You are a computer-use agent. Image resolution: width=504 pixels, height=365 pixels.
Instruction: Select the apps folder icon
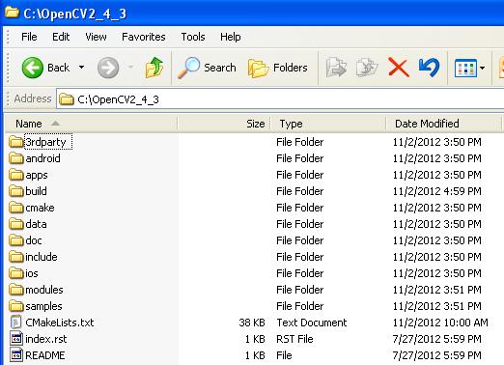pyautogui.click(x=16, y=175)
